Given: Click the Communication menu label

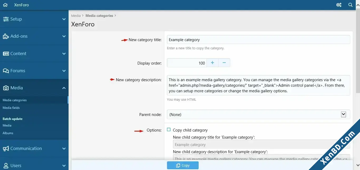Looking at the screenshot, I should (x=26, y=148).
